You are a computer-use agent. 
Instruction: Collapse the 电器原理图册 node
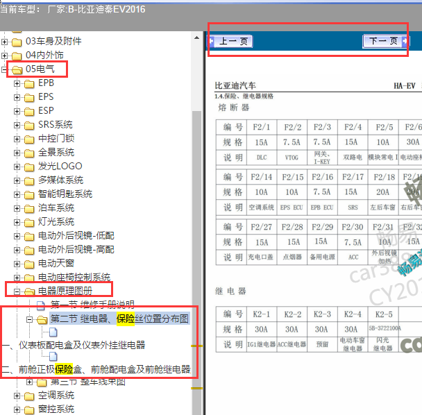tap(17, 291)
